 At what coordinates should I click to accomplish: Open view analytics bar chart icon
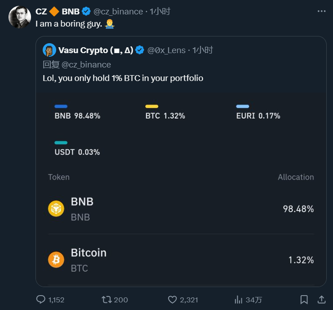pyautogui.click(x=239, y=300)
